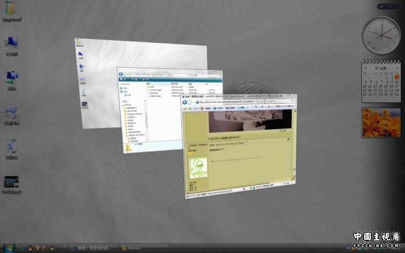Open the Network desktop icon
The image size is (405, 253).
12,80
